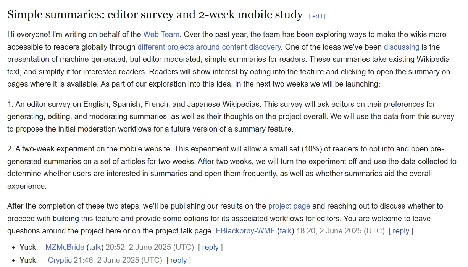This screenshot has width=468, height=267.
Task: Open the MZMcBride user page link
Action: 65,247
